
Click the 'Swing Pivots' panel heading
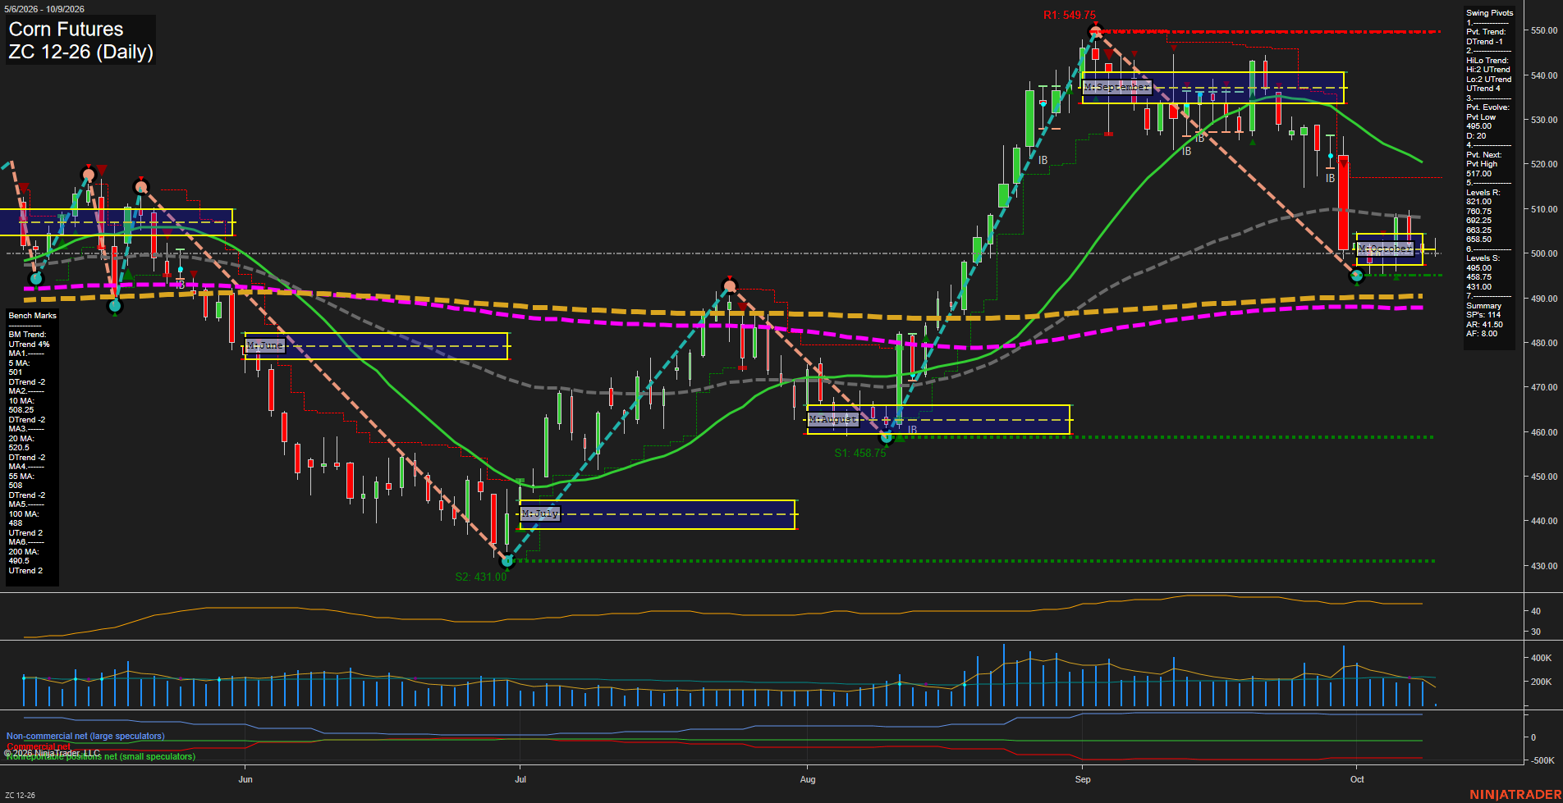(1489, 13)
